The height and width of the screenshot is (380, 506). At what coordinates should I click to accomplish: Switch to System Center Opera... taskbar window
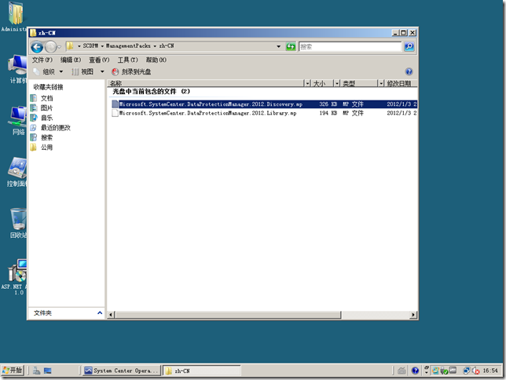[x=122, y=371]
